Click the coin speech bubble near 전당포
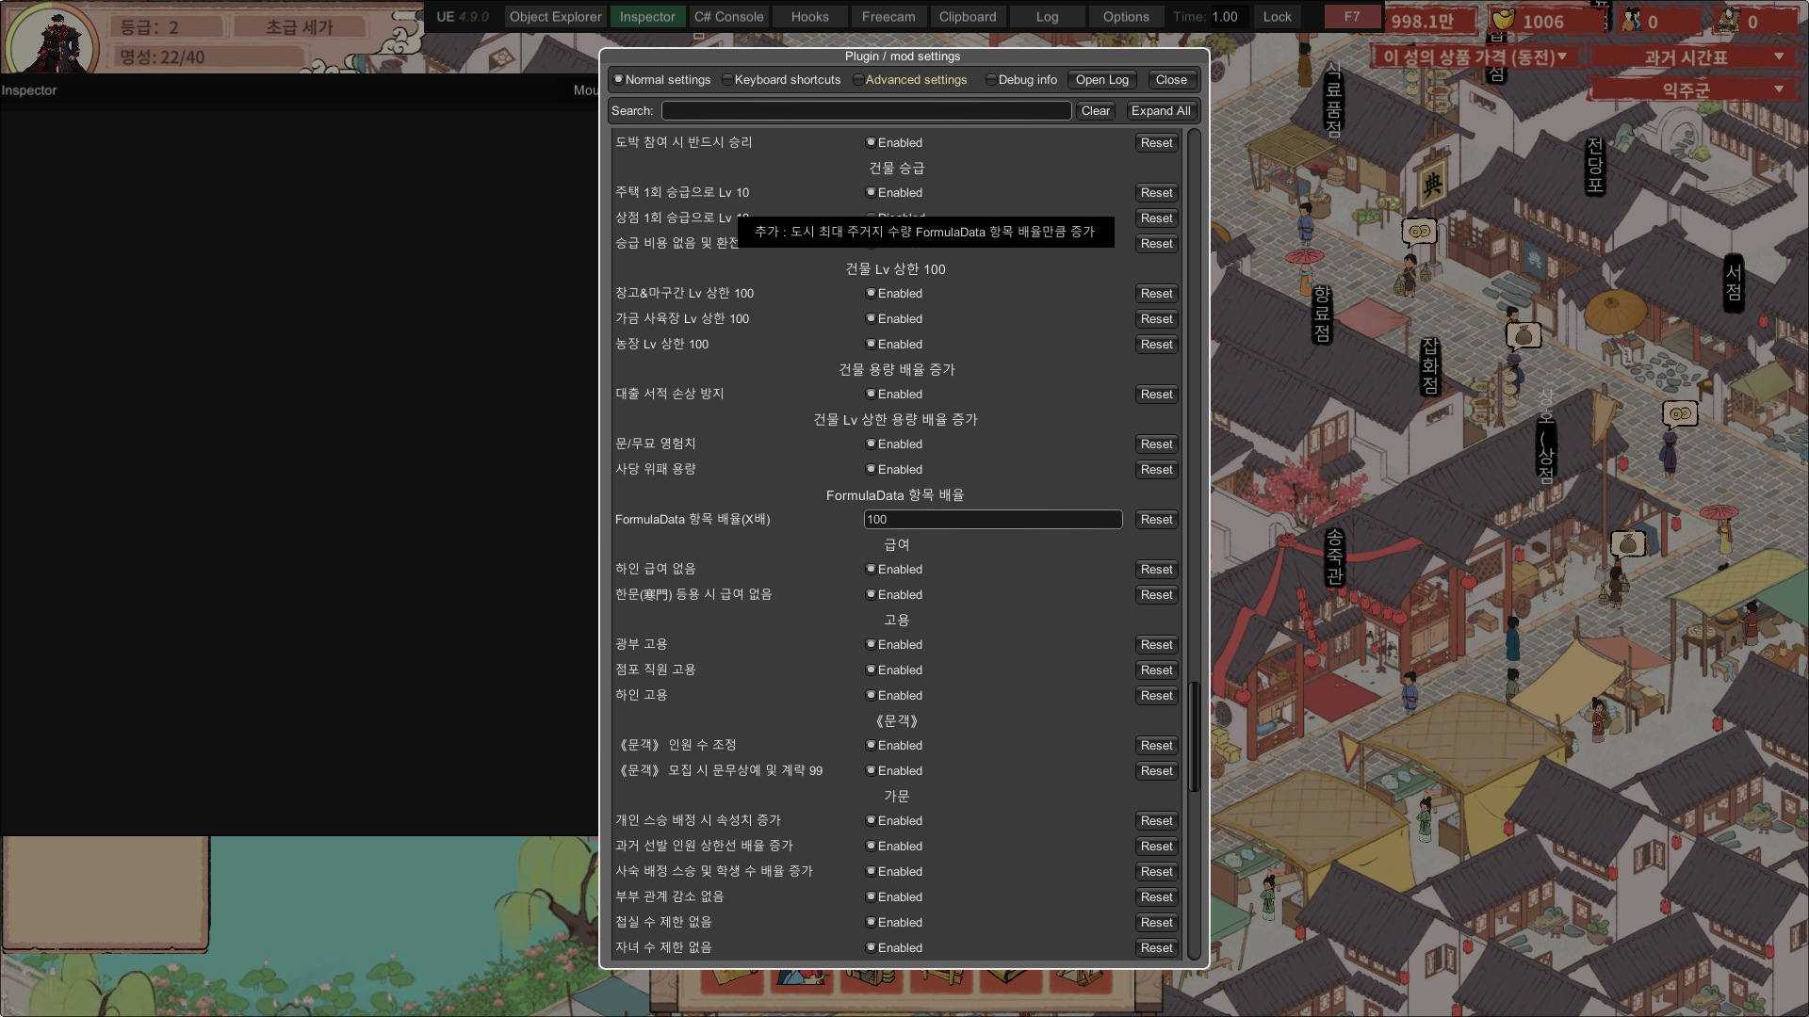 (1419, 231)
